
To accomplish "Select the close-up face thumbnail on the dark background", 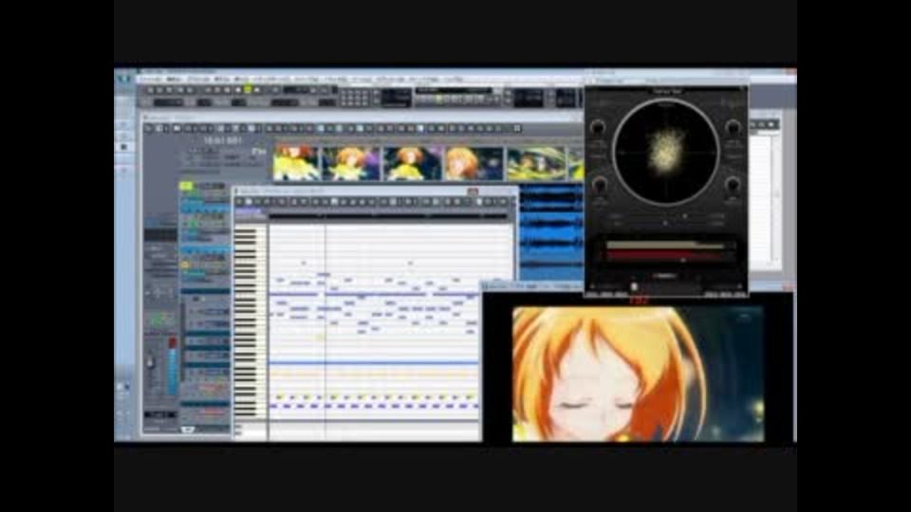I will pyautogui.click(x=474, y=163).
